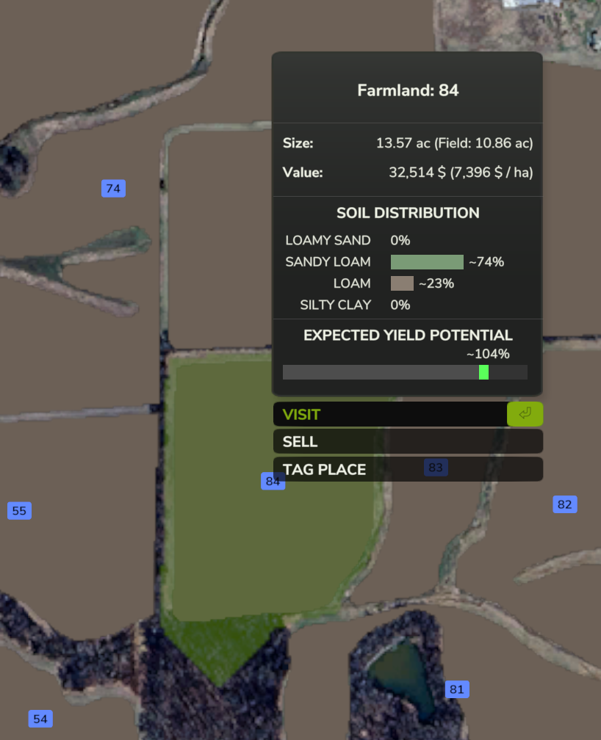The width and height of the screenshot is (601, 740).
Task: Click the bright green yield potential indicator
Action: point(483,372)
